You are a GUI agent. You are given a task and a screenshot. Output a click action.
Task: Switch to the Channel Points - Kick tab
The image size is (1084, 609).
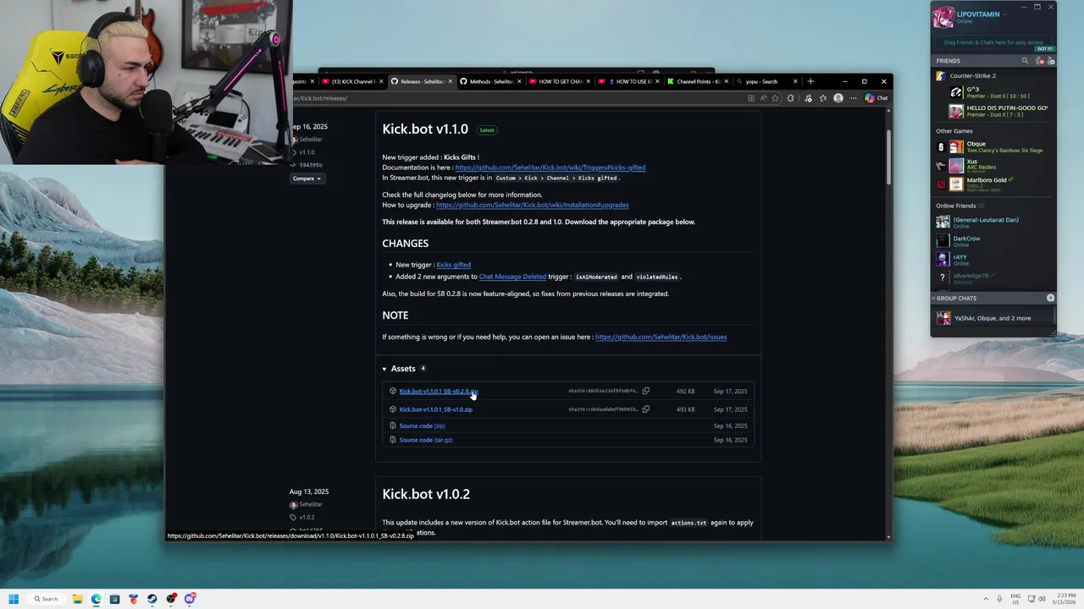pyautogui.click(x=698, y=81)
